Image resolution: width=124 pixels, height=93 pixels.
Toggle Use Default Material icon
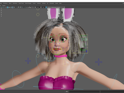[9, 7]
